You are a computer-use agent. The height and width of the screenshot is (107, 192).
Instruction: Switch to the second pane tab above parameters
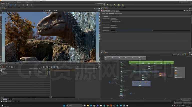(x=112, y=7)
